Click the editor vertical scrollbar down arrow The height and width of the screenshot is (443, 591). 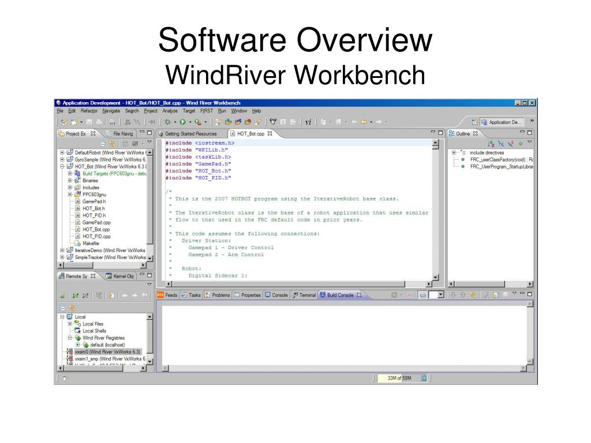(x=435, y=277)
